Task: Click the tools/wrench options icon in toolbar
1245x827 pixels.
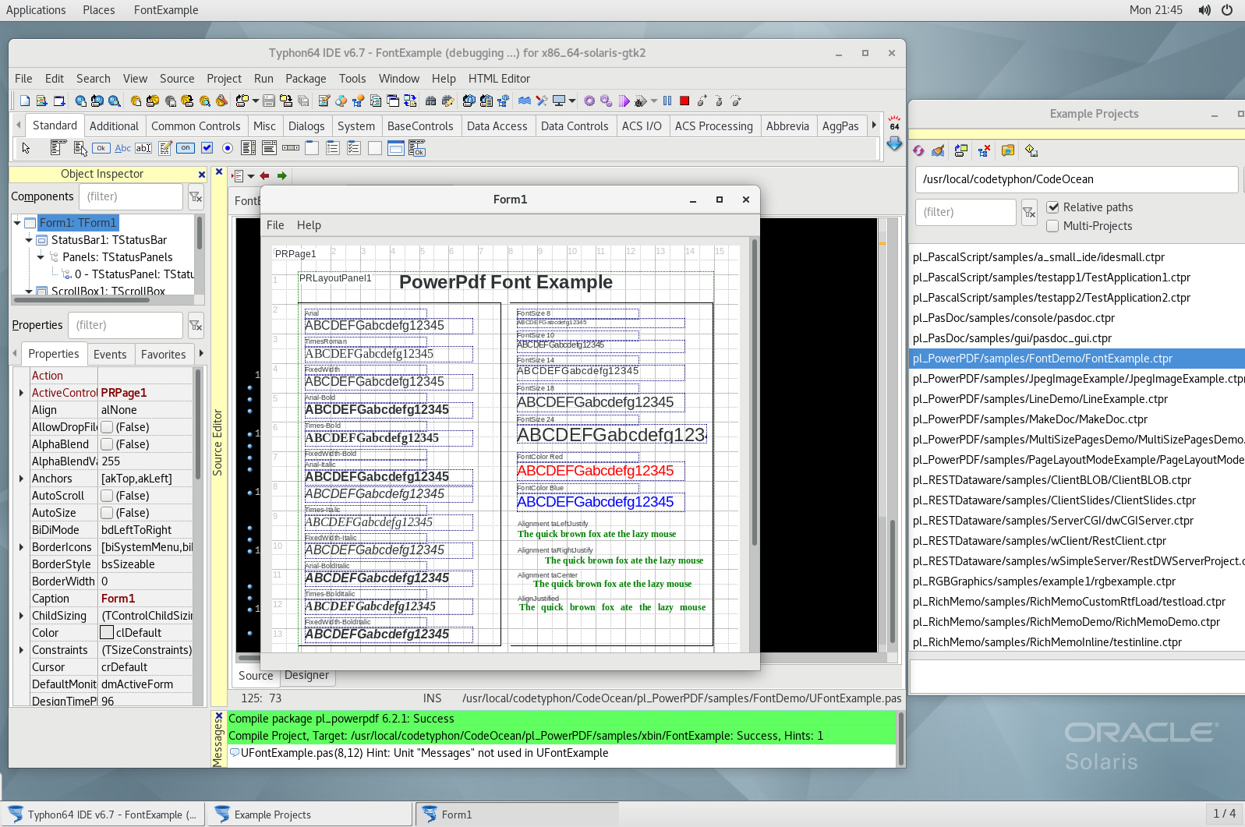Action: 542,101
